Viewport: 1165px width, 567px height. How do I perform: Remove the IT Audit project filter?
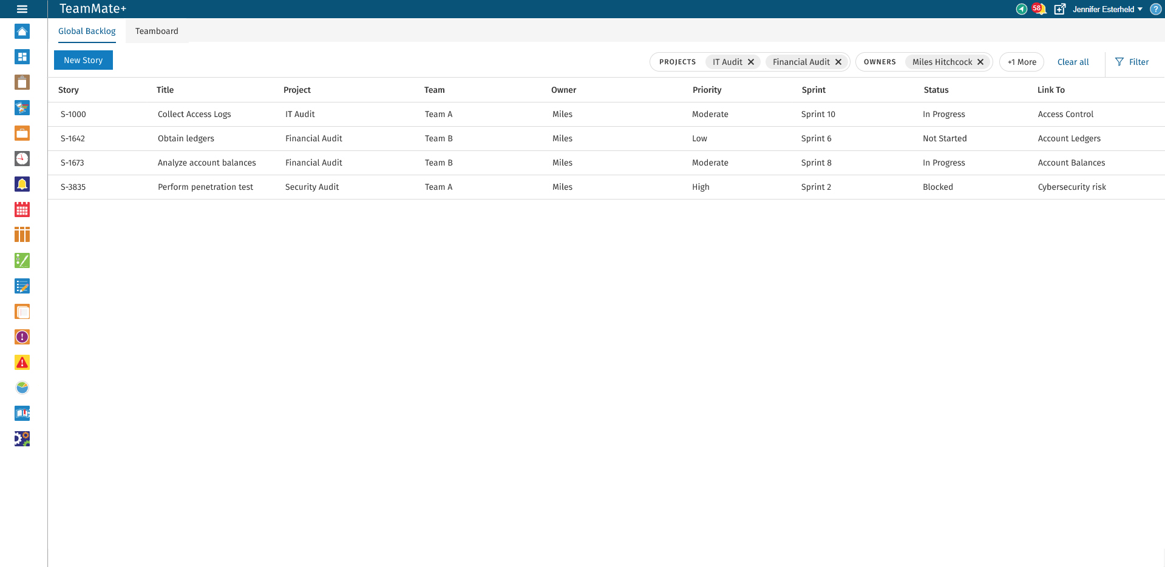pos(751,62)
